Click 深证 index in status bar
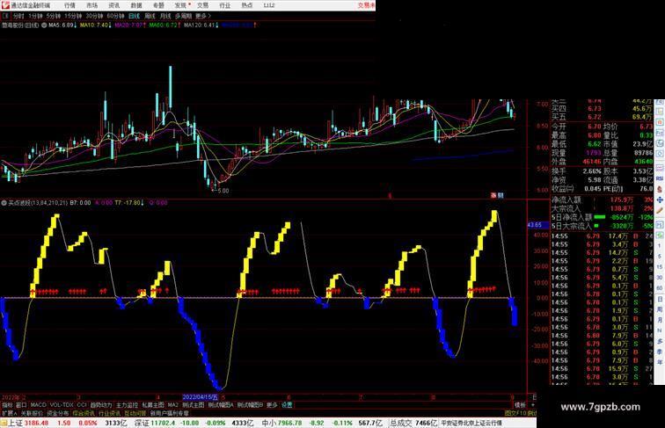This screenshot has height=428, width=665. 142,423
